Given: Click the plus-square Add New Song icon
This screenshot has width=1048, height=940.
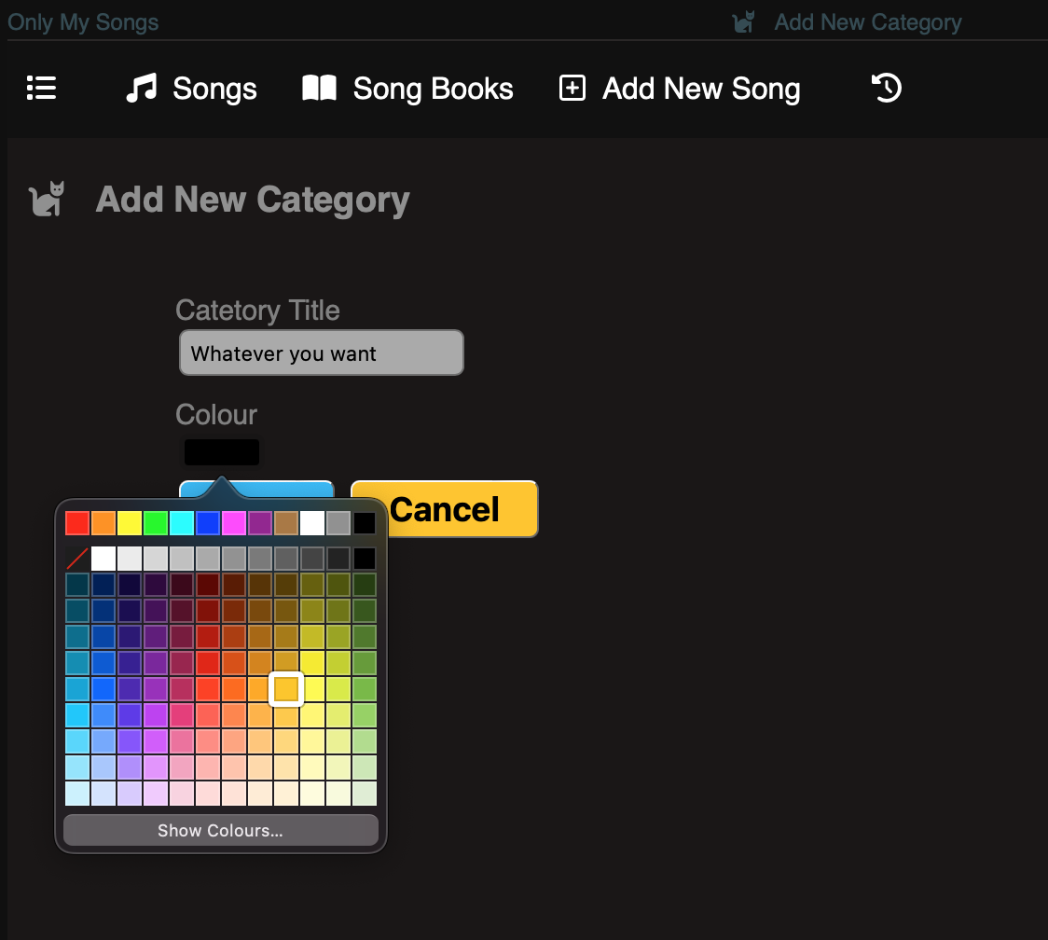Looking at the screenshot, I should 572,89.
